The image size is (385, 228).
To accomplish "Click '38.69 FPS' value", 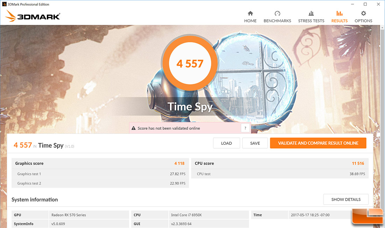I will 357,174.
